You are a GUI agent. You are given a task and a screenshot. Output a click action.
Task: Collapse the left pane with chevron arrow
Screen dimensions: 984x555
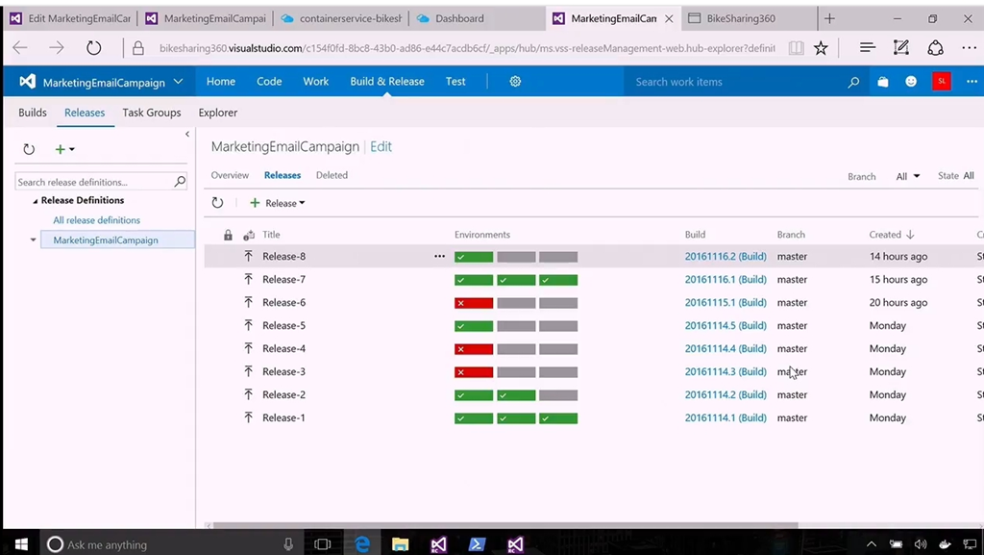point(187,135)
